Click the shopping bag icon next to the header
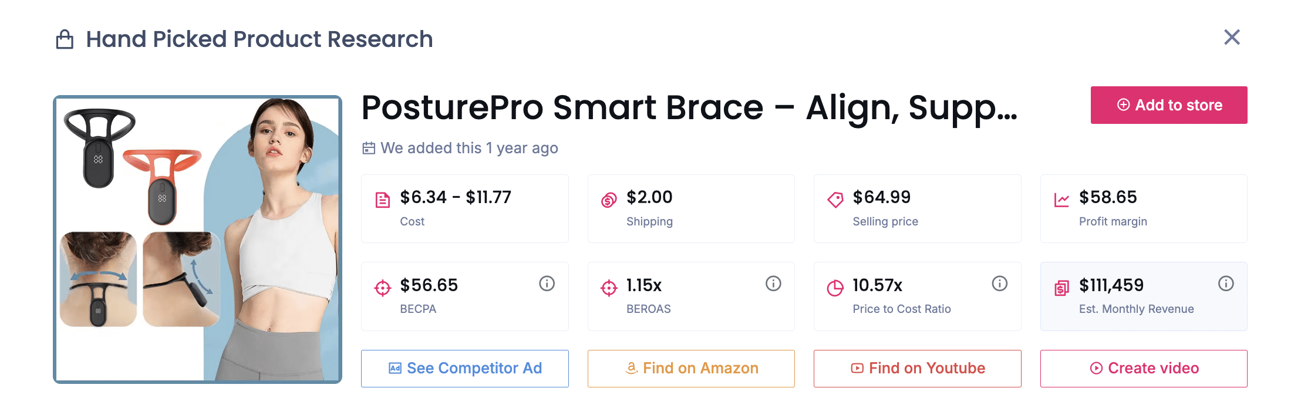The width and height of the screenshot is (1301, 398). 65,38
